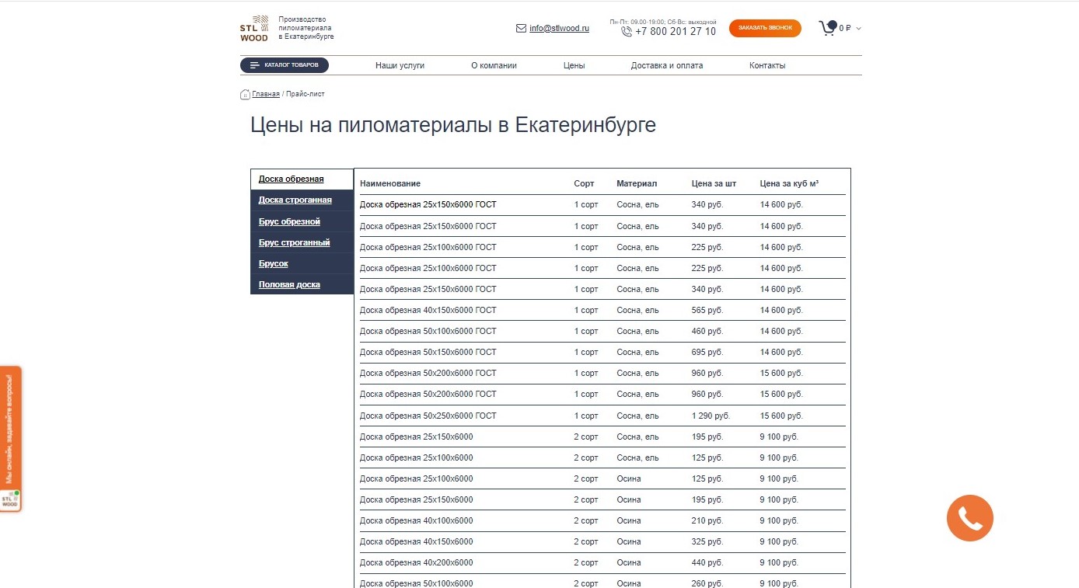Image resolution: width=1079 pixels, height=588 pixels.
Task: Click the Заказать звонок button
Action: click(x=765, y=28)
